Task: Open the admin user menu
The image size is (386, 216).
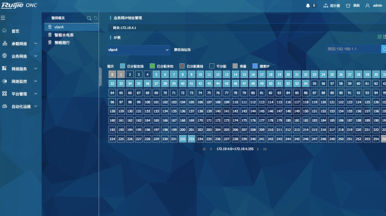Action: (x=374, y=5)
